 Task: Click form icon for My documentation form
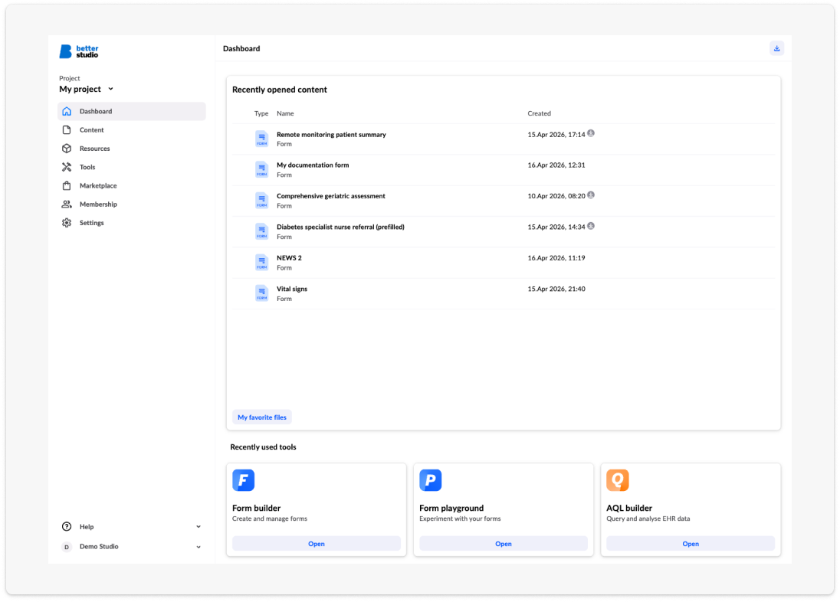click(261, 170)
